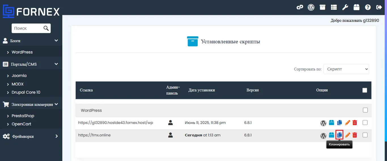Open installed scripts archive box icon in top bar

click(x=322, y=7)
